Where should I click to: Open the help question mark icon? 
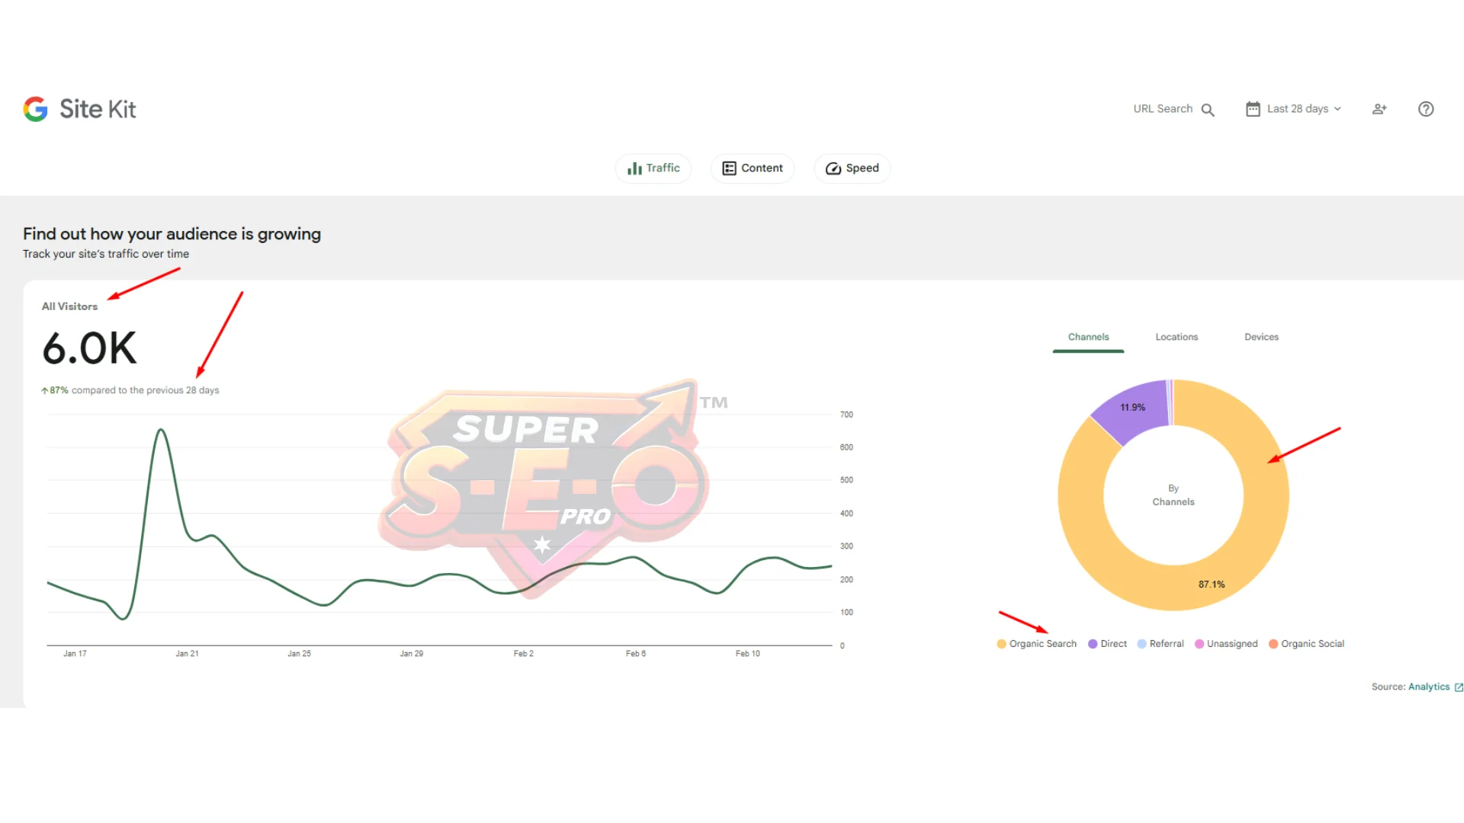[x=1426, y=109]
